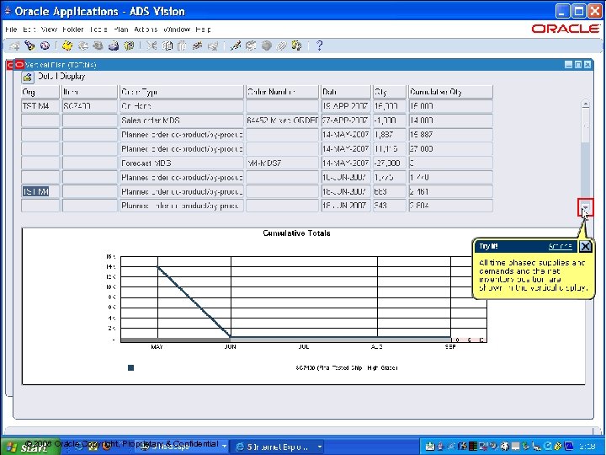Open the Actions menu
This screenshot has width=606, height=455.
point(146,29)
